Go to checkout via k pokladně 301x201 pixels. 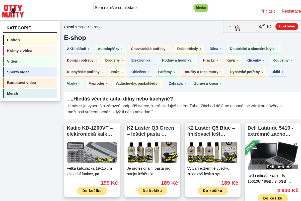[287, 26]
